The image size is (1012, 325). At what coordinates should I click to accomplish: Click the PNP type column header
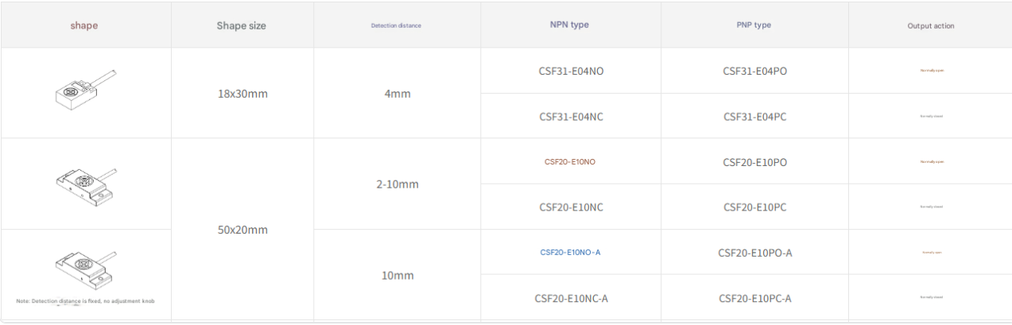click(x=754, y=25)
